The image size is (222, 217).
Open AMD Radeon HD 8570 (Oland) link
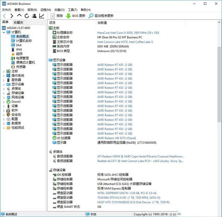pyautogui.click(x=117, y=138)
